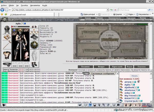Open the Карта клуба button
The width and height of the screenshot is (154, 112).
(117, 67)
